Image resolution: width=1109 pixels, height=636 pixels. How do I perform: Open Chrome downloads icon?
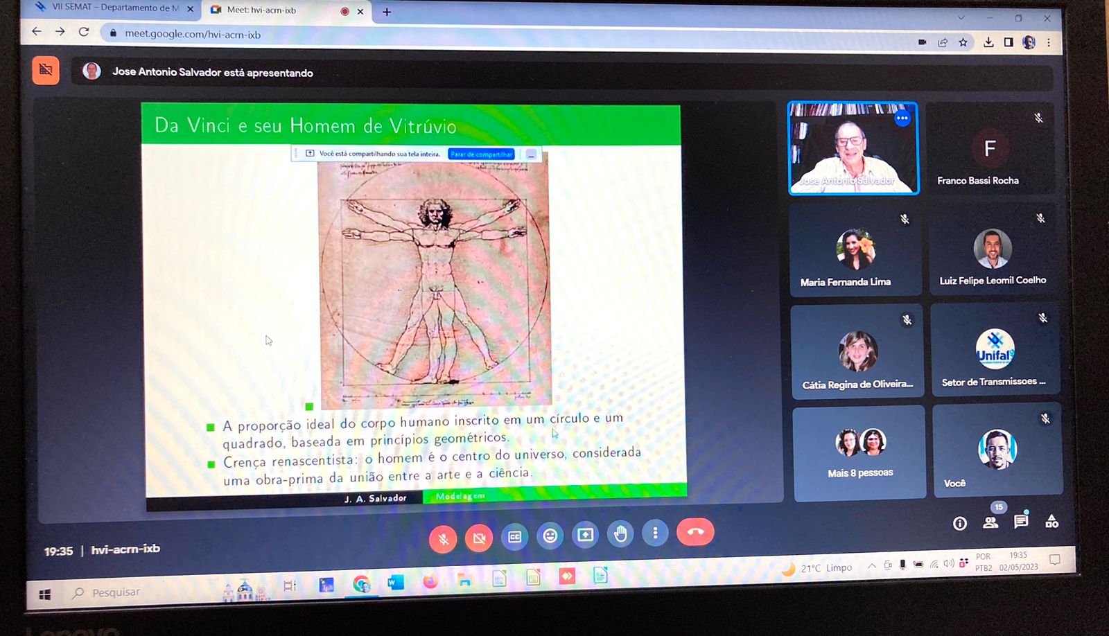(988, 42)
